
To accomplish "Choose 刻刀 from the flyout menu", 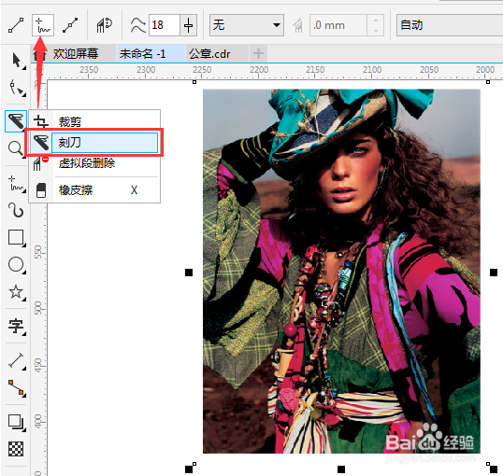I will [94, 143].
